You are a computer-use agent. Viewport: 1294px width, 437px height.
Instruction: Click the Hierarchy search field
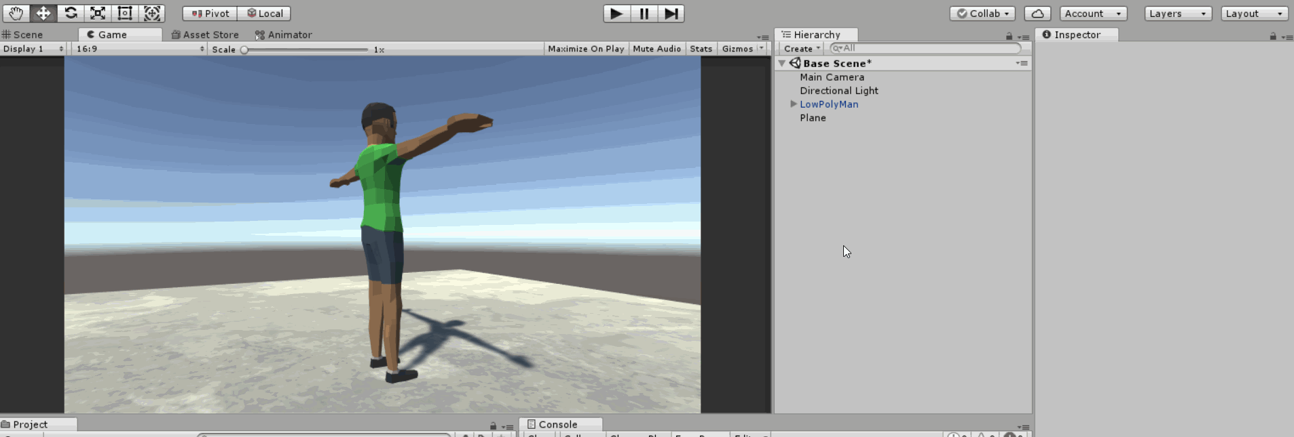[x=925, y=48]
